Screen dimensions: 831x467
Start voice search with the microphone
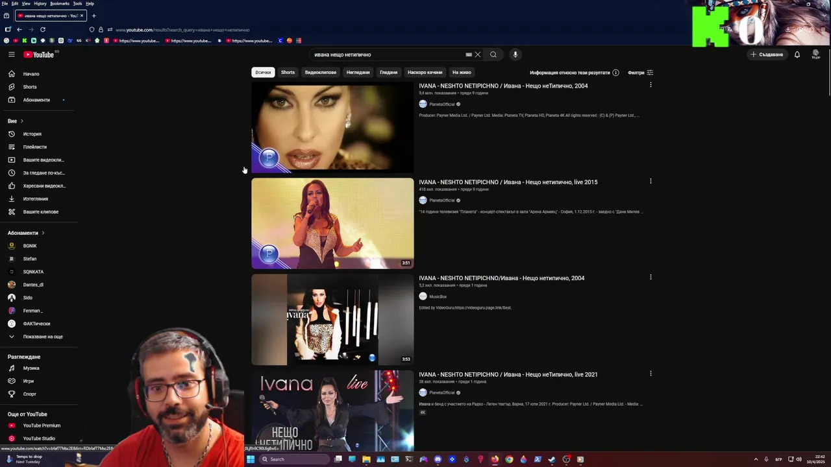pyautogui.click(x=515, y=54)
